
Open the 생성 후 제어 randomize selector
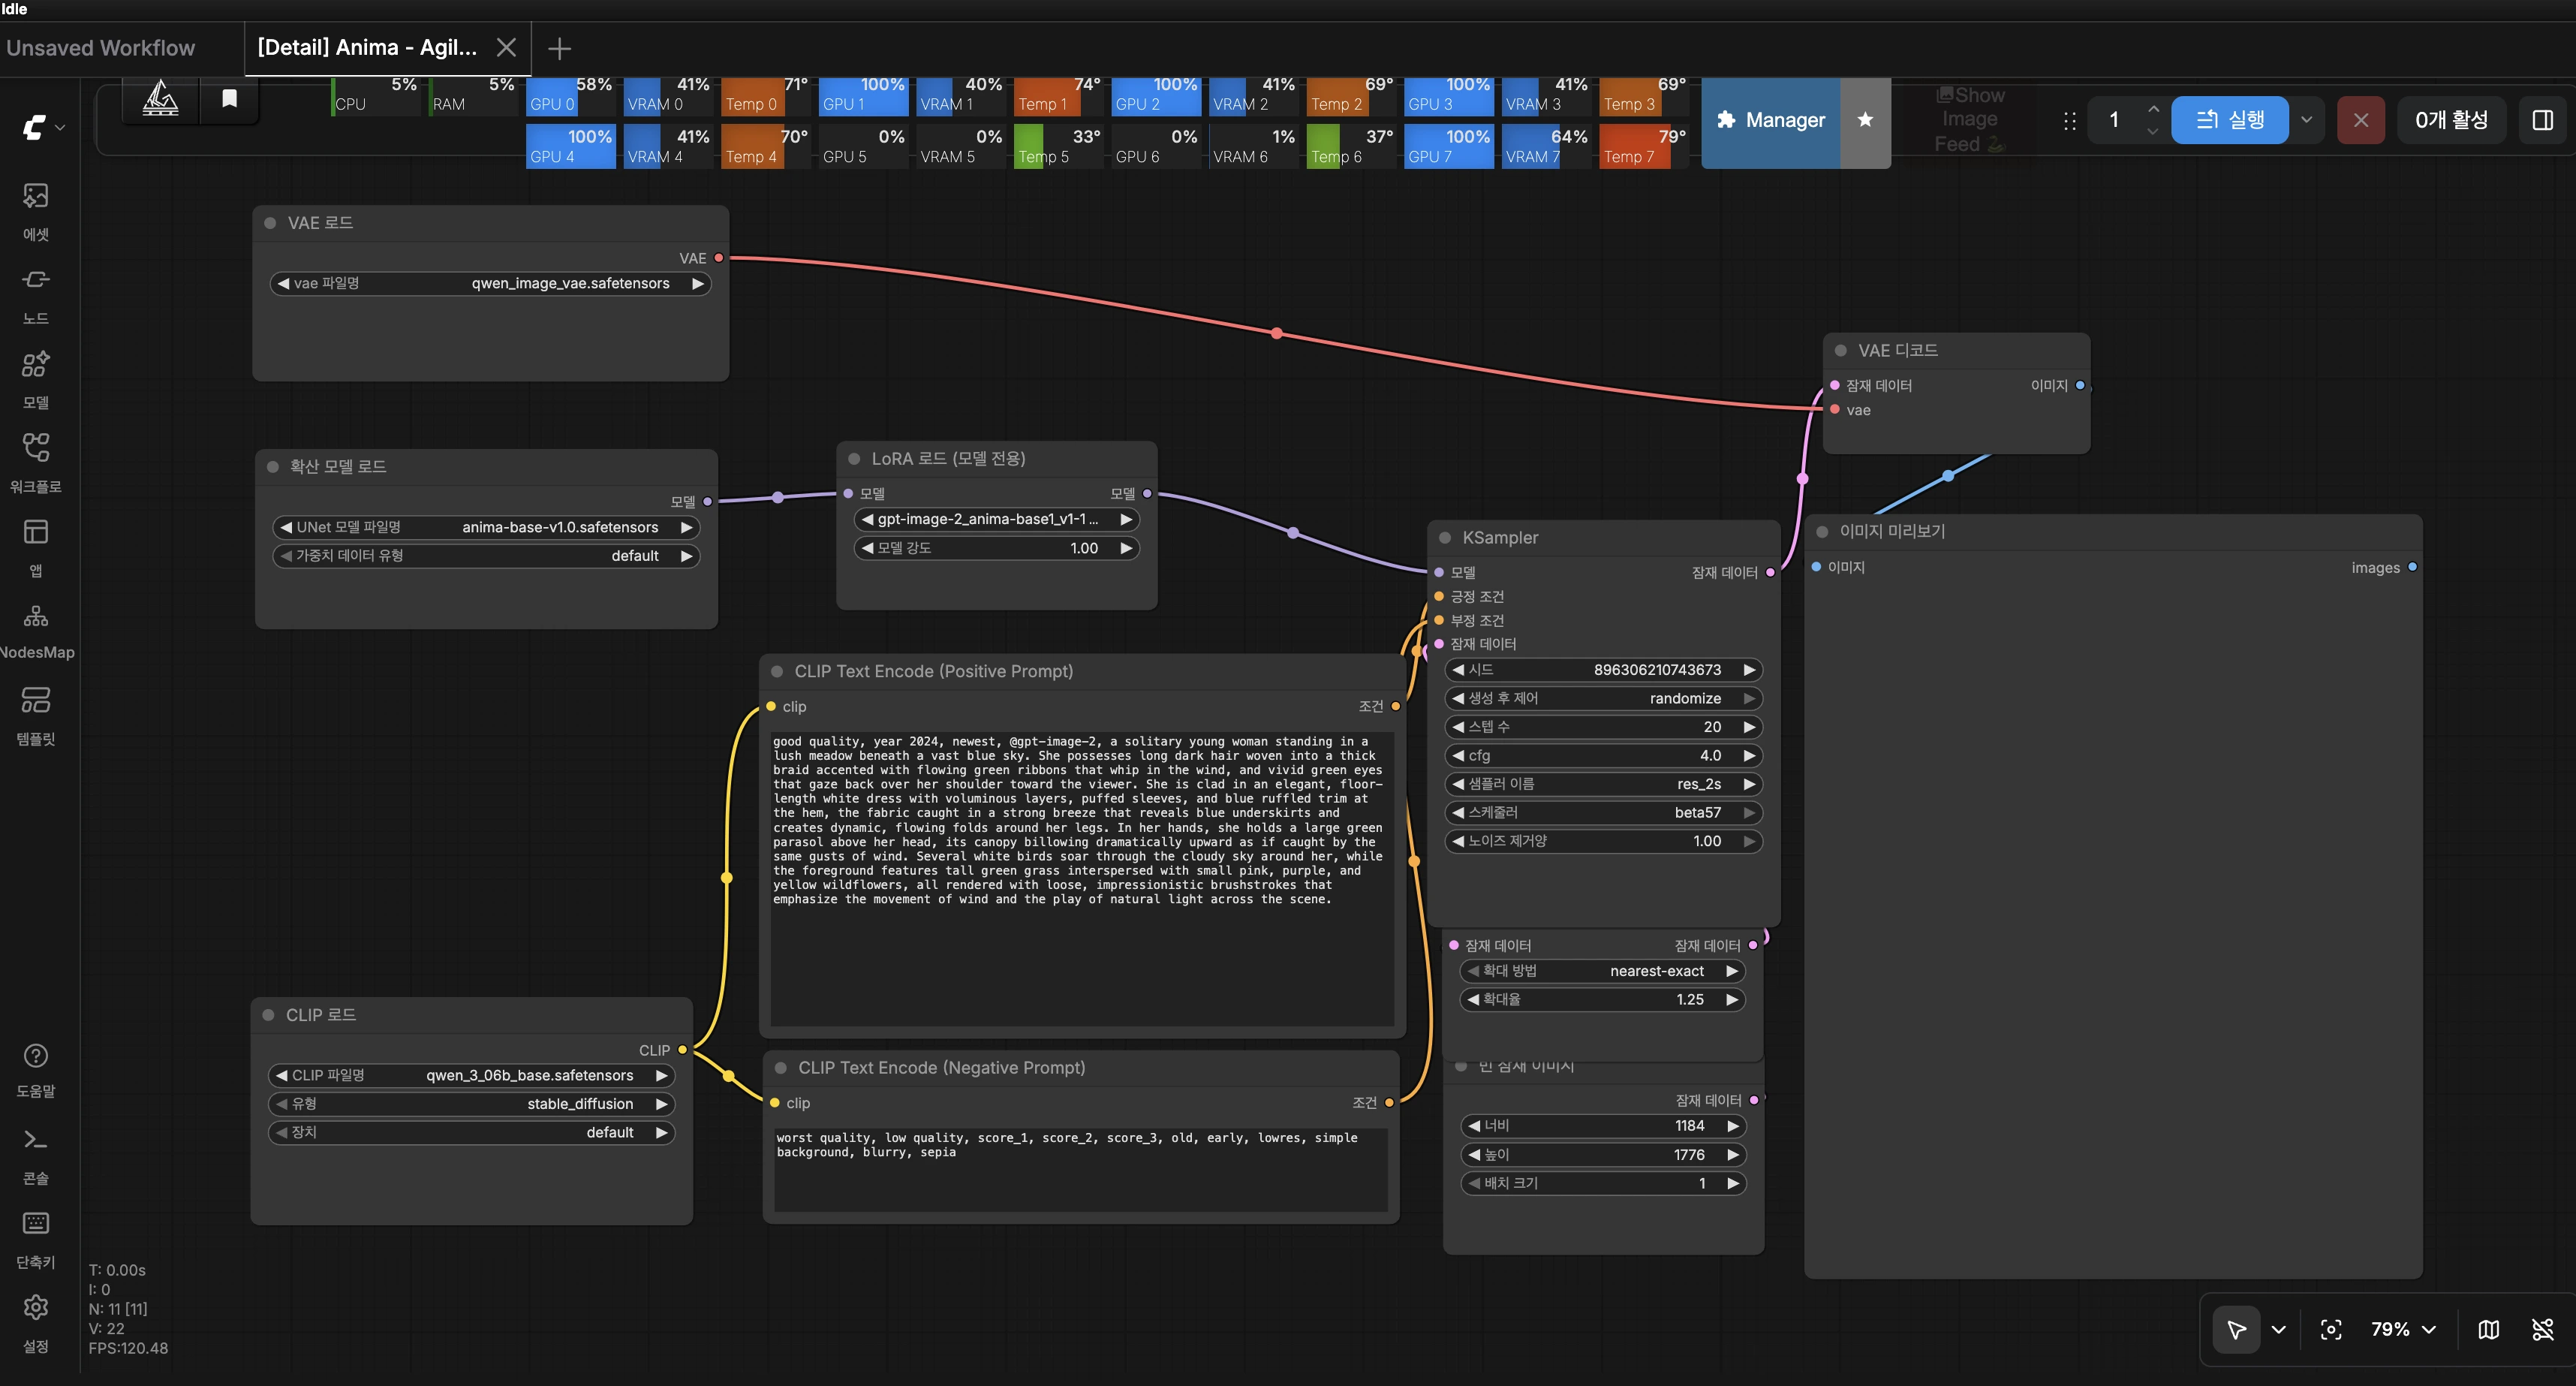point(1603,698)
